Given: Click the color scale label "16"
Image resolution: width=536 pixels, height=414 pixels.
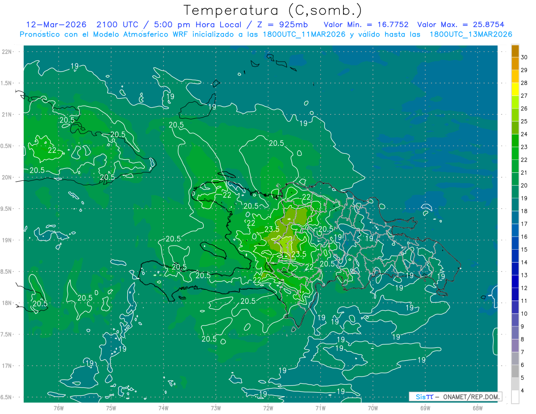Looking at the screenshot, I should pyautogui.click(x=524, y=237).
